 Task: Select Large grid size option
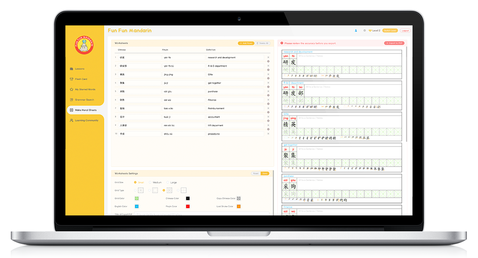[168, 182]
